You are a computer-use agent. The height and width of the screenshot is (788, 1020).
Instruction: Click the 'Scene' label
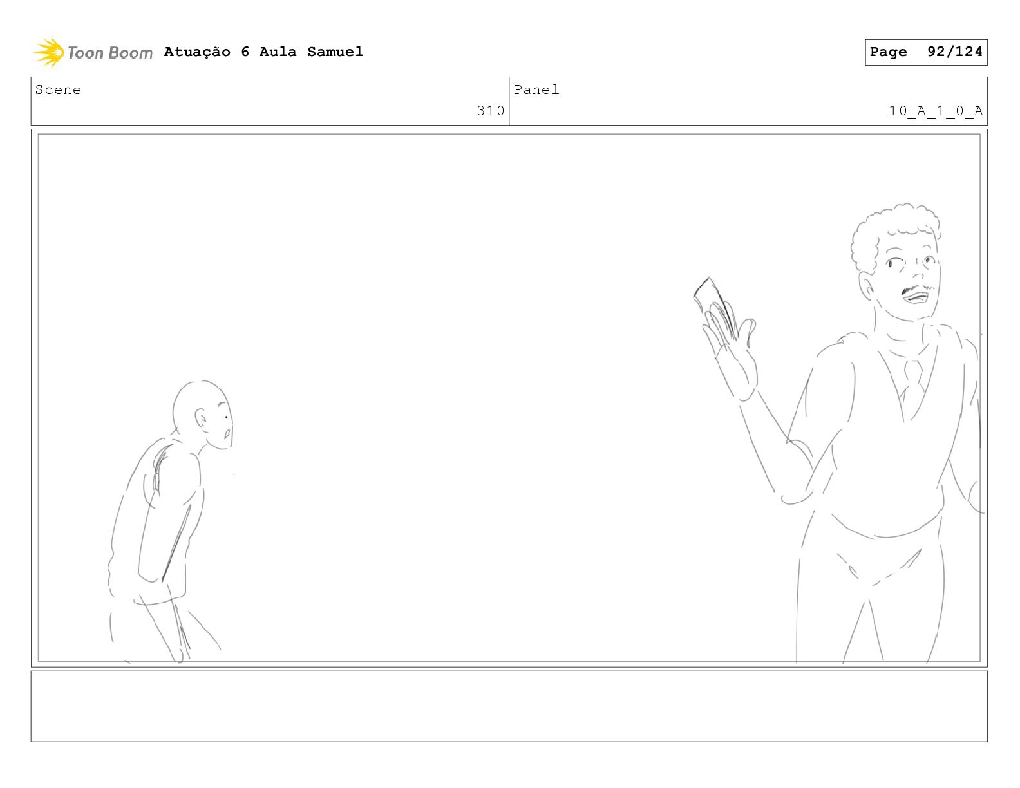[58, 89]
